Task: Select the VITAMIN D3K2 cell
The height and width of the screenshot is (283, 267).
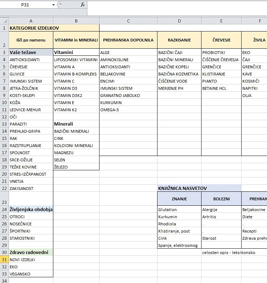Action: pos(69,96)
